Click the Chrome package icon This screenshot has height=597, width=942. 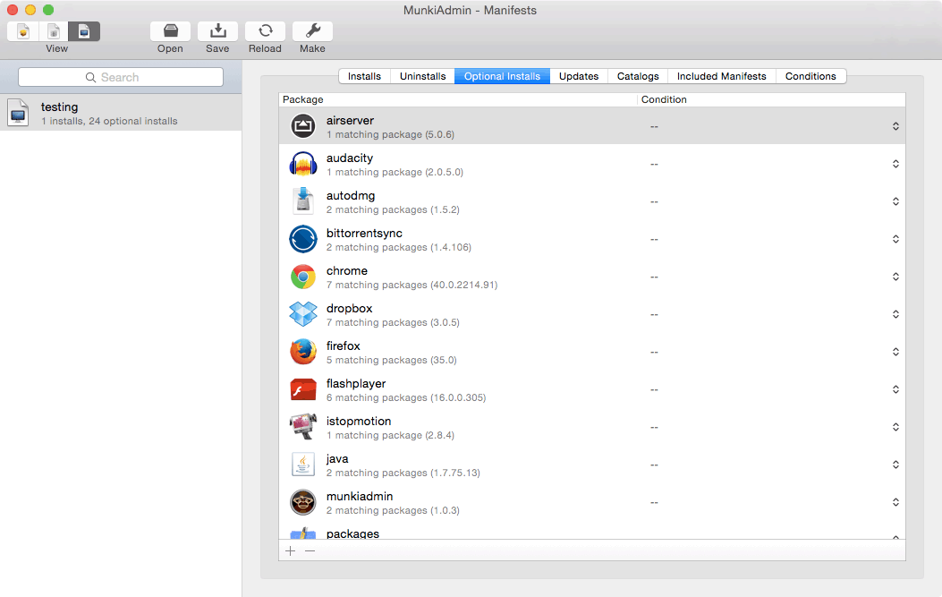[x=303, y=277]
